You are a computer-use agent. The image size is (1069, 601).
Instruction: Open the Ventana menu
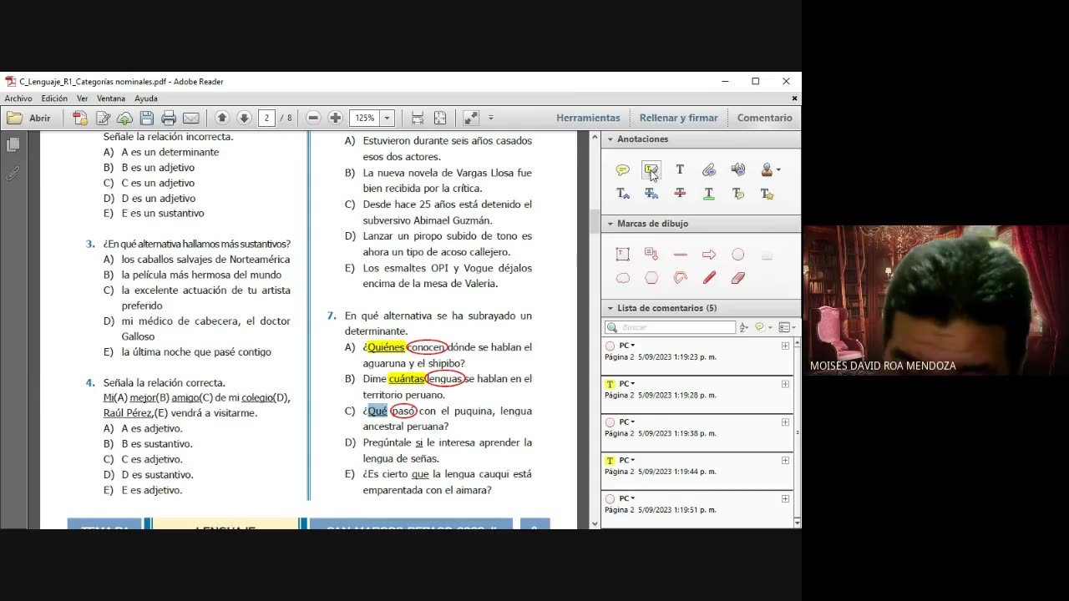pos(111,98)
